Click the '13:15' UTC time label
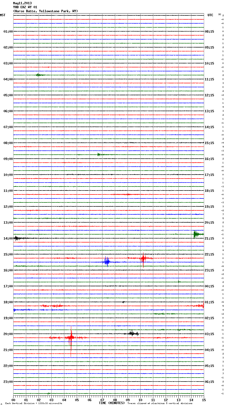 click(x=209, y=111)
